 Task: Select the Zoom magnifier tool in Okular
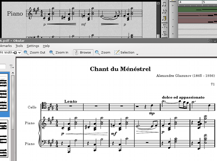point(103,52)
